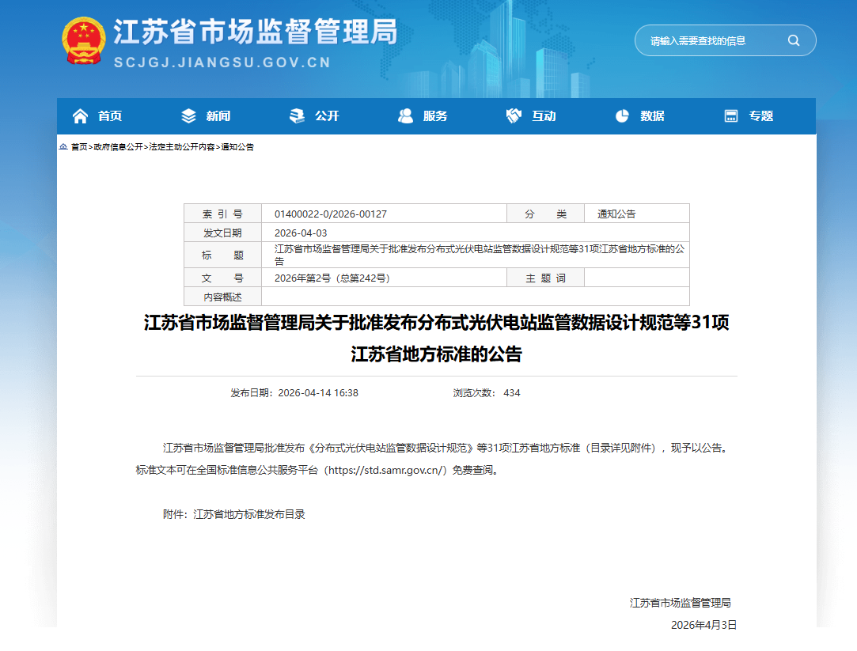Open the attachment 江苏省地方标准发布目录
Viewport: 857px width, 651px height.
click(248, 514)
